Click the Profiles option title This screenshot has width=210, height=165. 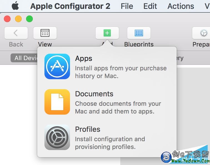[87, 129]
